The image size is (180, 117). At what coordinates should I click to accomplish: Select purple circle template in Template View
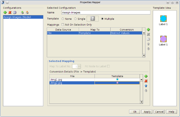tap(163, 39)
